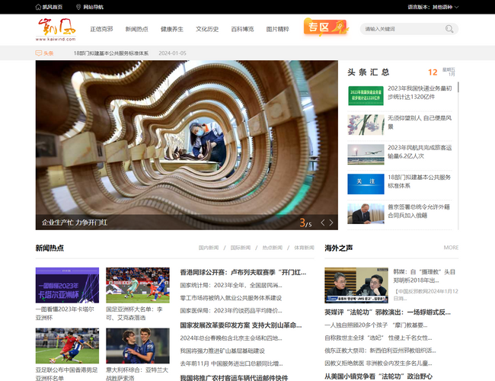Select the 文化历史 menu item
This screenshot has width=495, height=381.
207,29
